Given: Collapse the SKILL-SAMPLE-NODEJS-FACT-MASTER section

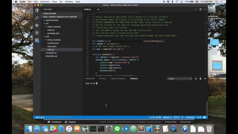Looking at the screenshot, I should [60, 17].
